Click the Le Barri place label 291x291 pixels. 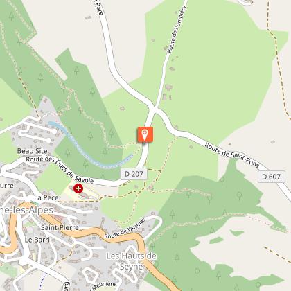[37, 240]
